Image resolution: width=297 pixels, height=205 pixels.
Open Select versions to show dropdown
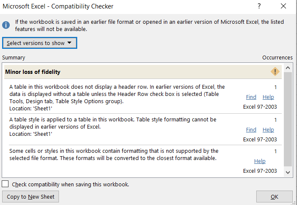pyautogui.click(x=39, y=43)
